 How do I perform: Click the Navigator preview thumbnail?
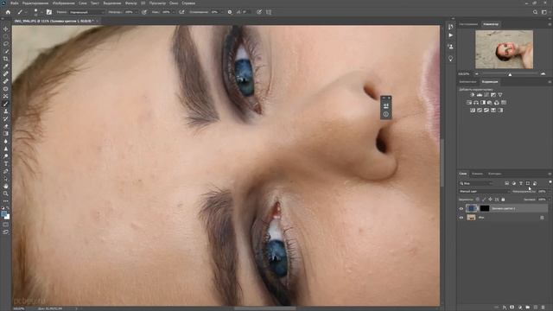pos(504,49)
